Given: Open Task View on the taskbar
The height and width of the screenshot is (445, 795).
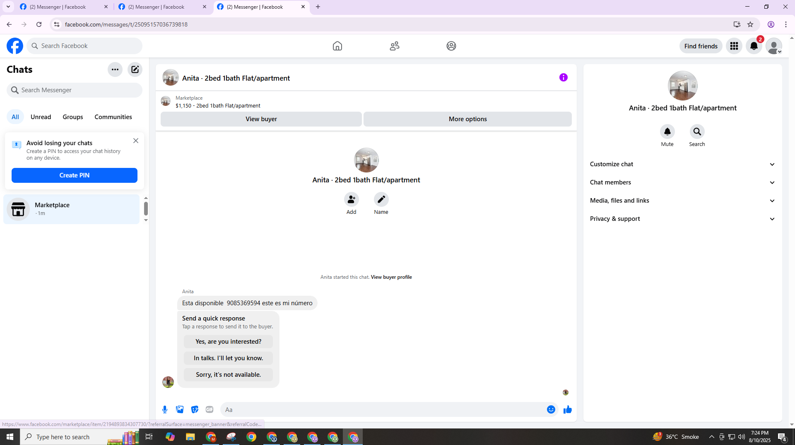Looking at the screenshot, I should 149,437.
